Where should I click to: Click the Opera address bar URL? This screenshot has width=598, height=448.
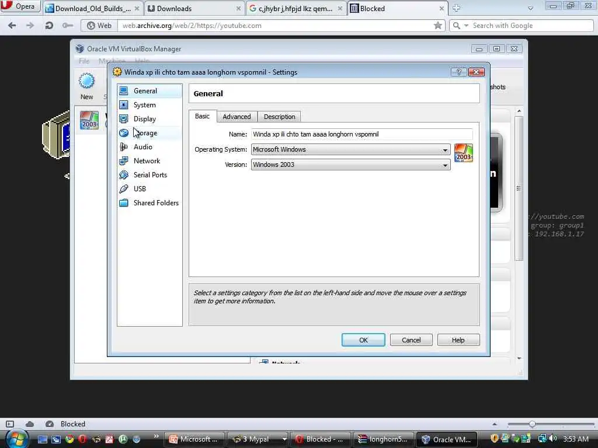tap(192, 26)
